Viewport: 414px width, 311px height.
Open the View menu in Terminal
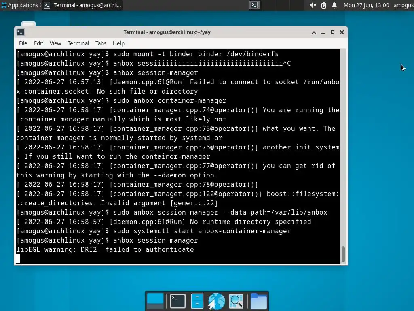55,43
